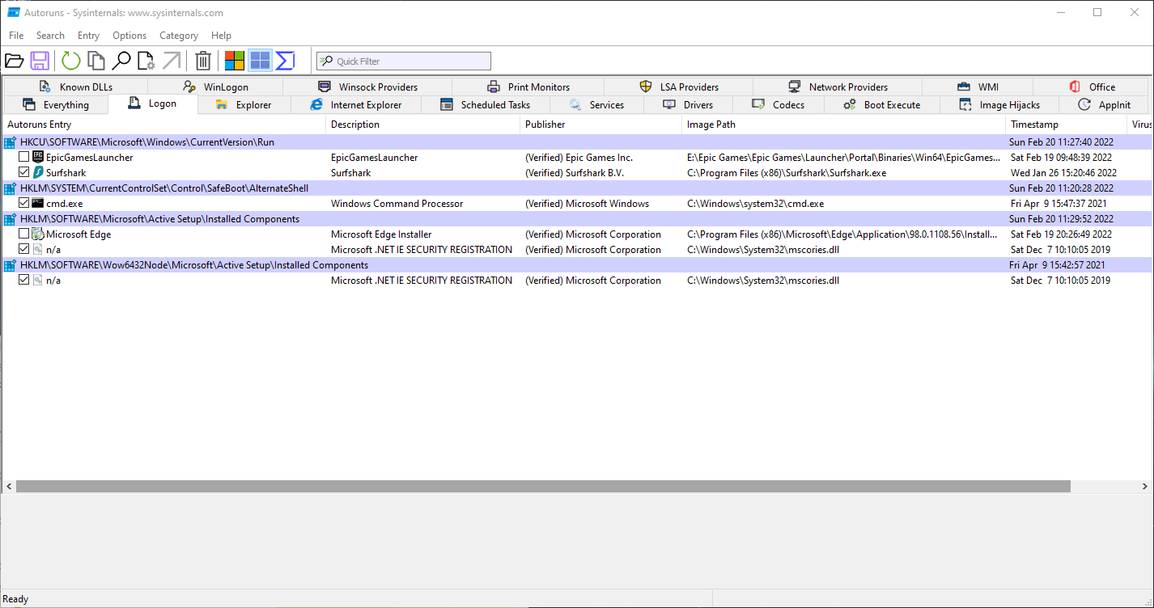Switch to the WMI tab

coord(978,87)
